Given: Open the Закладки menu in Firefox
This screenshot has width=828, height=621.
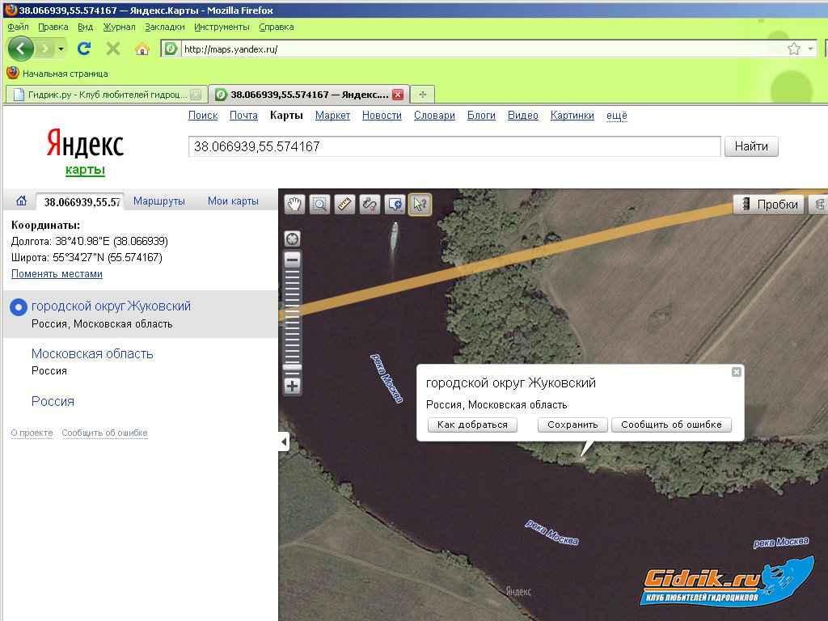Looking at the screenshot, I should tap(165, 27).
